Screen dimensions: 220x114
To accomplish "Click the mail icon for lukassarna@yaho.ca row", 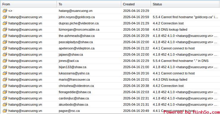I will pyautogui.click(x=5, y=73).
